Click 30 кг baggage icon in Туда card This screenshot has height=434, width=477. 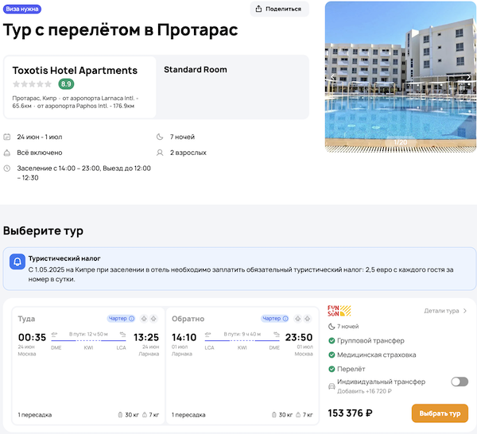(x=118, y=415)
